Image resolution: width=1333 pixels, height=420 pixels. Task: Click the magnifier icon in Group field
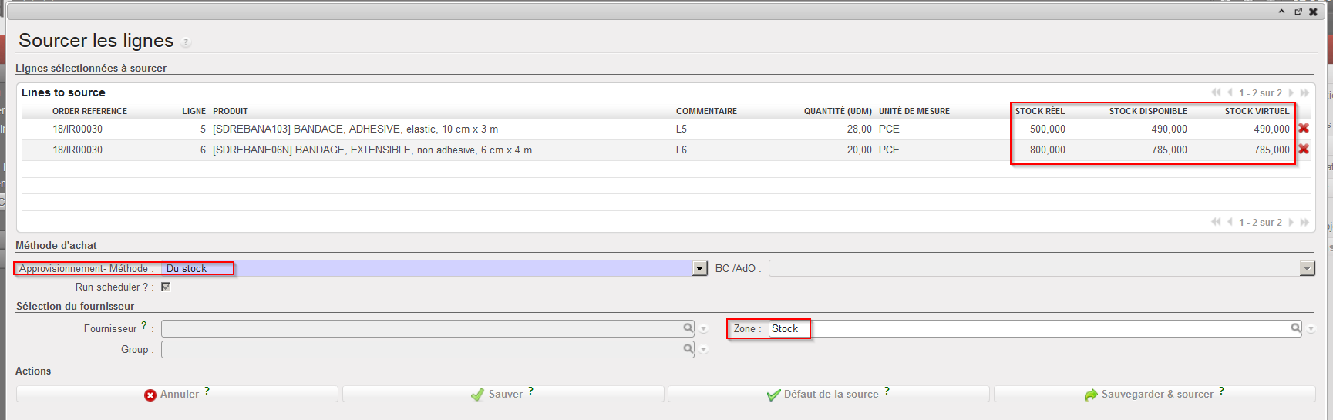click(x=688, y=349)
